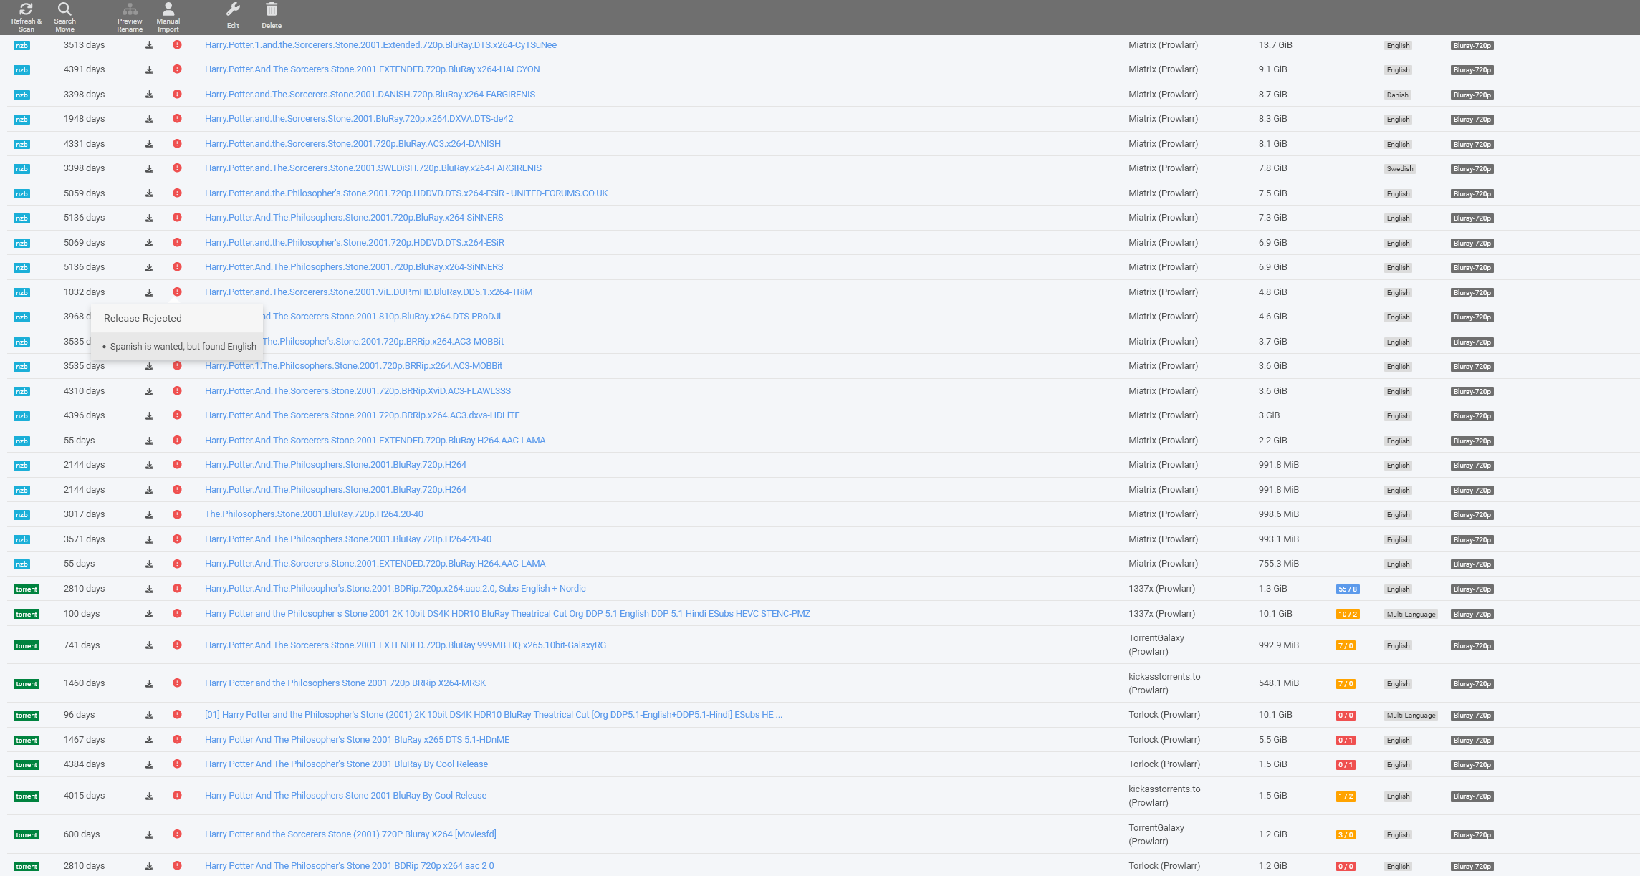Click the 55/8 peers badge

[x=1347, y=589]
